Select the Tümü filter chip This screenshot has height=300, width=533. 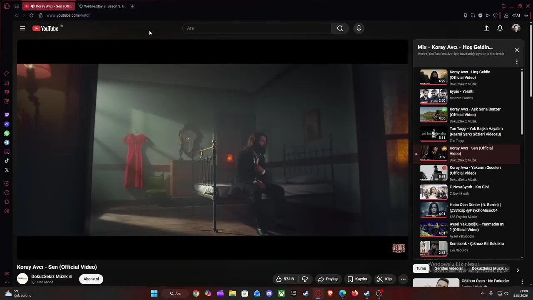click(x=421, y=268)
